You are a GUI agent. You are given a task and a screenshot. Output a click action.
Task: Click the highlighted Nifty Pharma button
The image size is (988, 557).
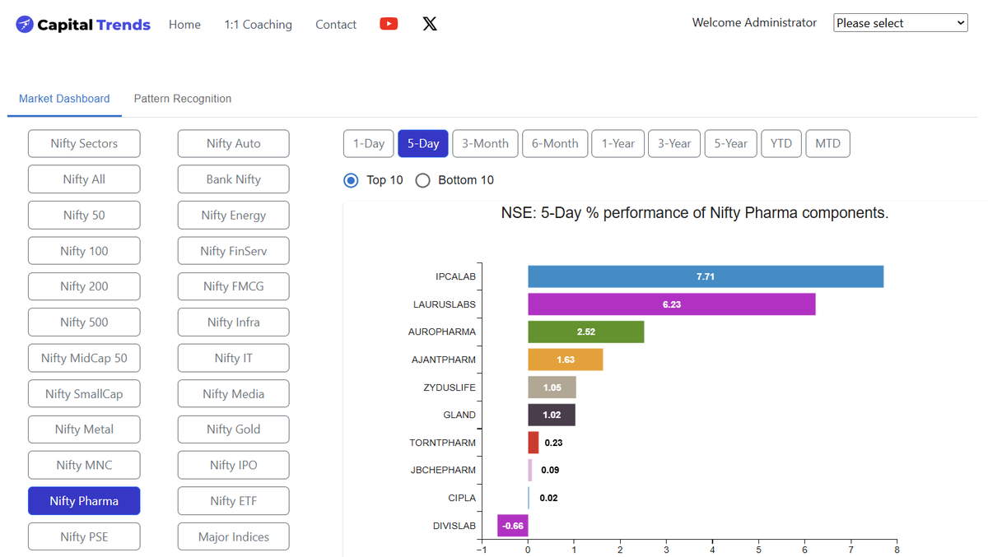coord(84,501)
